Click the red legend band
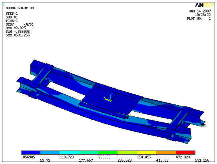 click(x=185, y=153)
